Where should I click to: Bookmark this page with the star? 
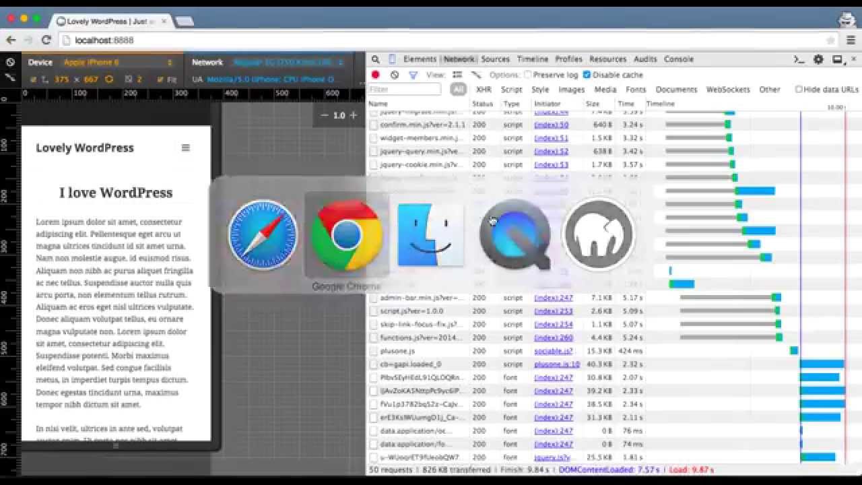pyautogui.click(x=831, y=40)
